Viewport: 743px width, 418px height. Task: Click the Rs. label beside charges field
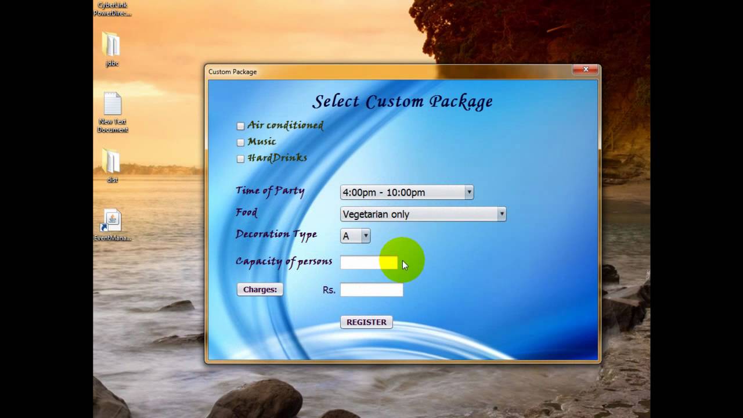tap(329, 290)
